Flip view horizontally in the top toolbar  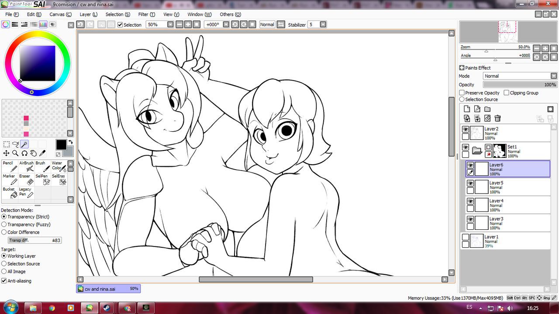click(x=280, y=24)
